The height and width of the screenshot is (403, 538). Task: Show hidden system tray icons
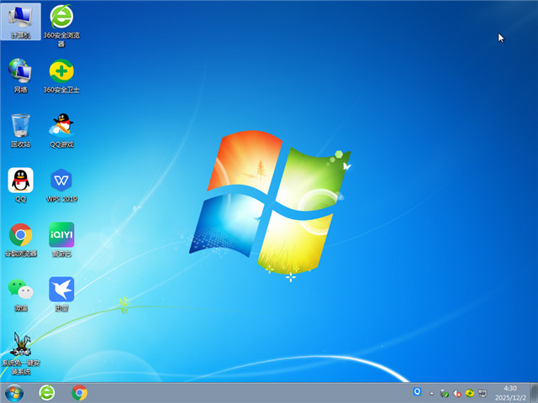click(x=432, y=393)
